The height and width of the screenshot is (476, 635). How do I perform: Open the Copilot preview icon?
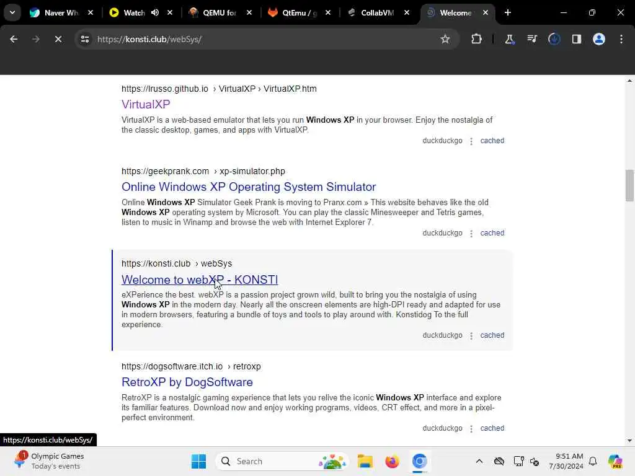[615, 461]
